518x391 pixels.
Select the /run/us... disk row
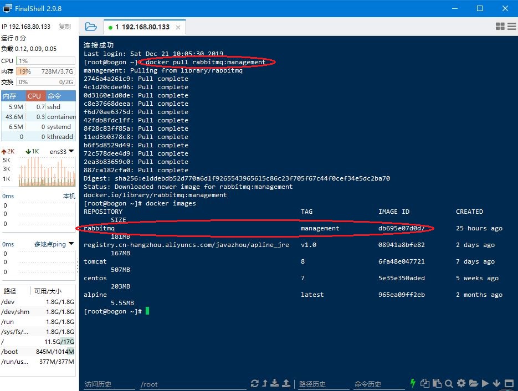(38, 362)
